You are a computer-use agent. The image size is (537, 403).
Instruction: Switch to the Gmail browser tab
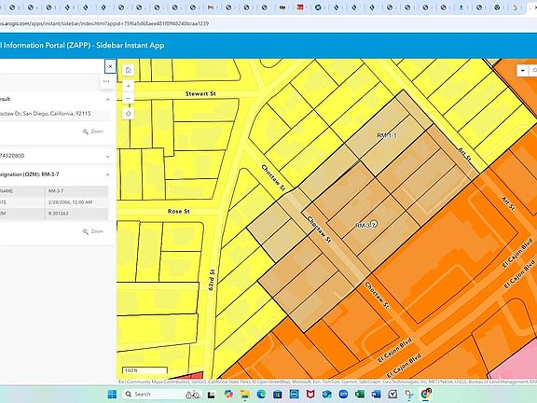211,7
